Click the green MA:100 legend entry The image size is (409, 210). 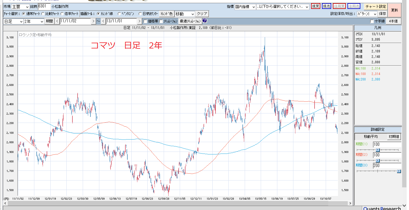[368, 68]
